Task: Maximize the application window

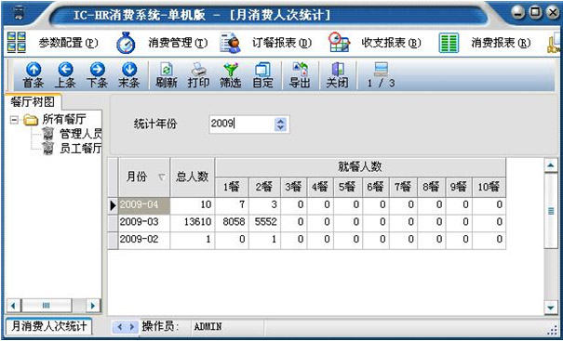Action: coord(535,13)
